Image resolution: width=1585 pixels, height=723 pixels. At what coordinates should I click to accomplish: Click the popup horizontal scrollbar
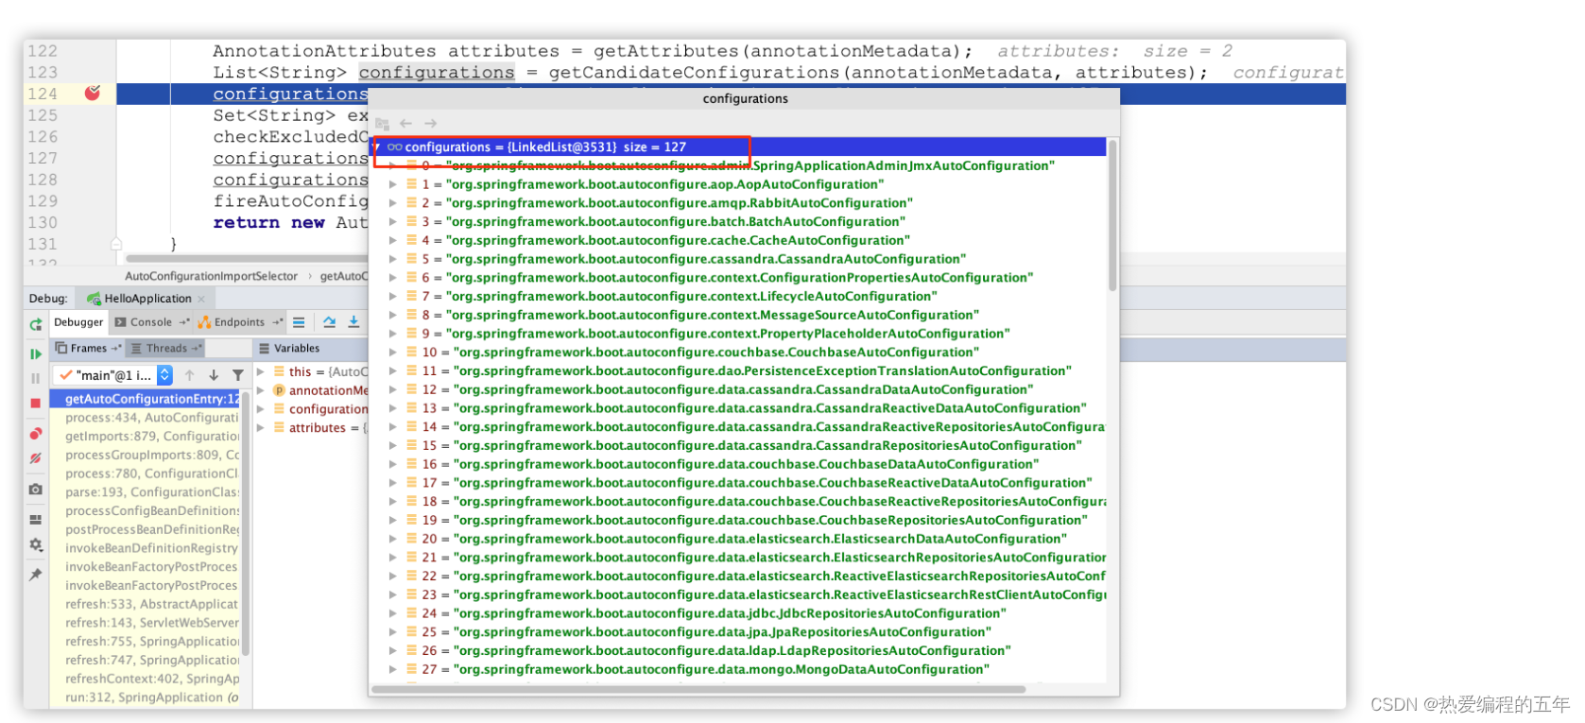coord(699,690)
